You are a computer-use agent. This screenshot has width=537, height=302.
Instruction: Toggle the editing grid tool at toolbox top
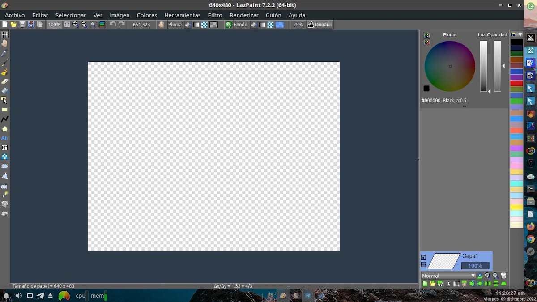[4, 34]
